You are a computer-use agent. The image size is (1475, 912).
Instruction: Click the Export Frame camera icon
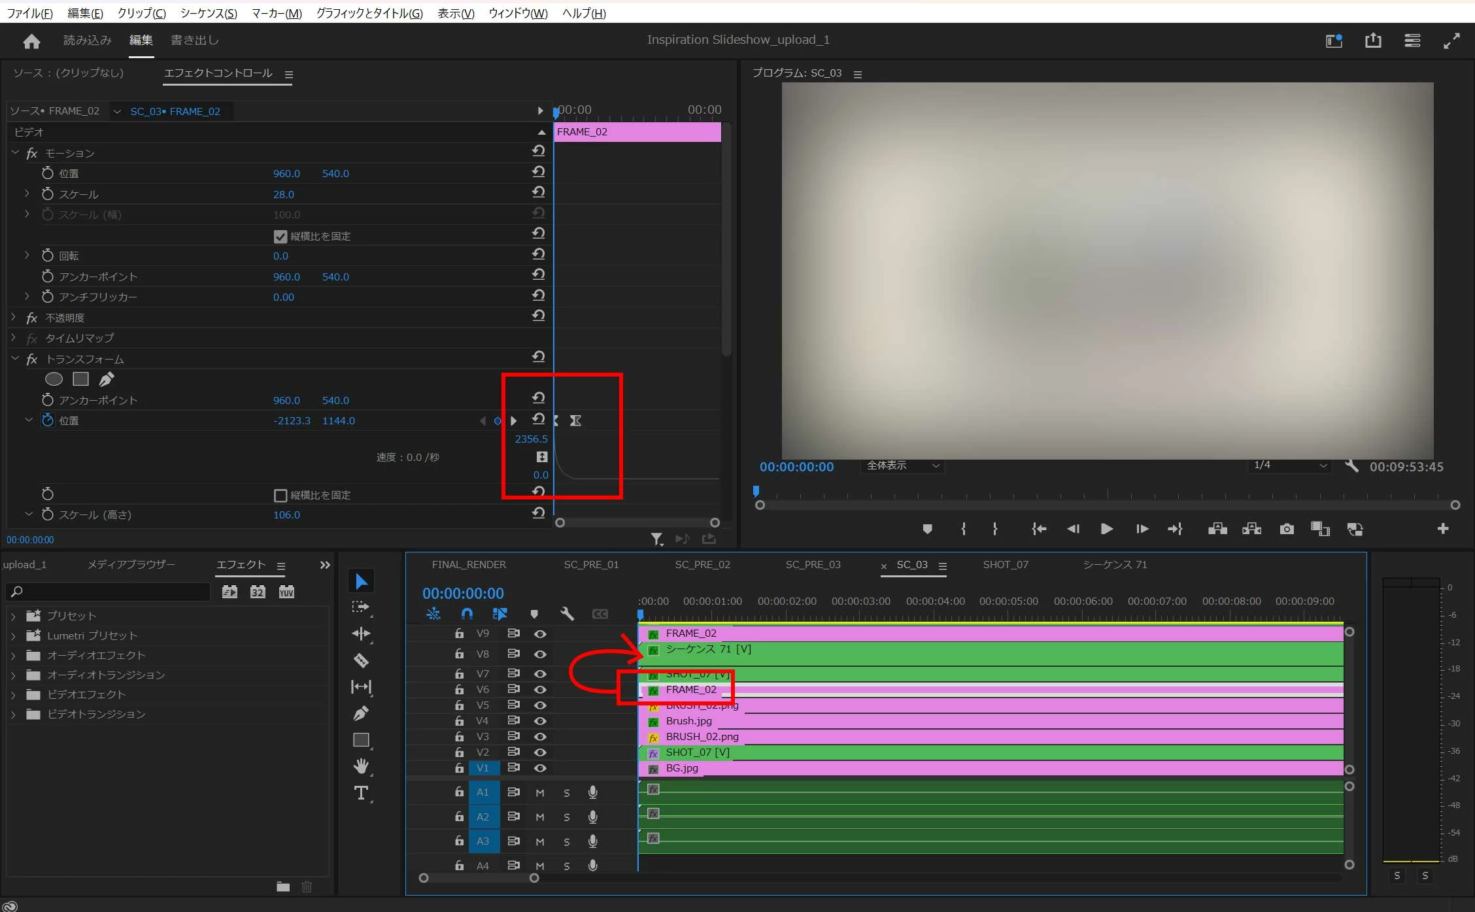(1287, 529)
